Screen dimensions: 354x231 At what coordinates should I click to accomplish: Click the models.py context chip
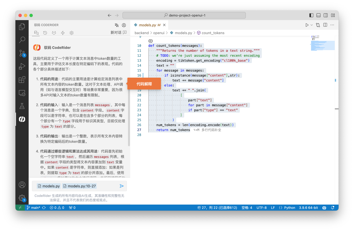point(49,186)
